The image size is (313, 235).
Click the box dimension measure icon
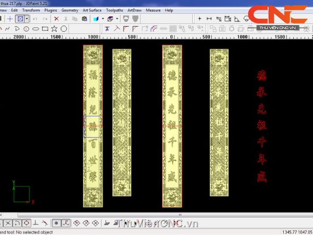227,19
